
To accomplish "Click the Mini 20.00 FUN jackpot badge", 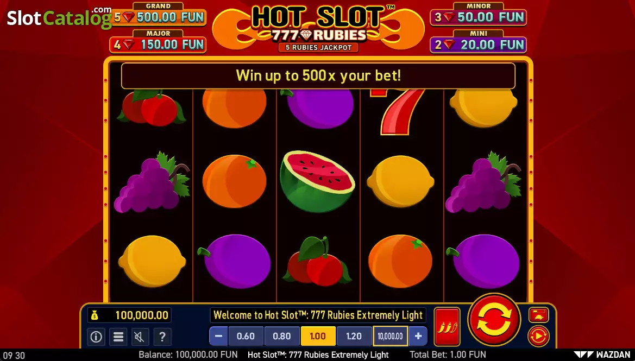I will (478, 42).
